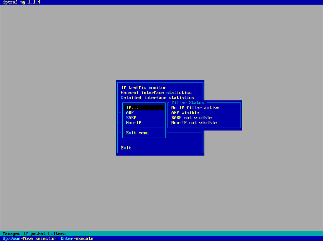
Task: Toggle Non-IP packet filter in submenu list
Action: point(134,123)
